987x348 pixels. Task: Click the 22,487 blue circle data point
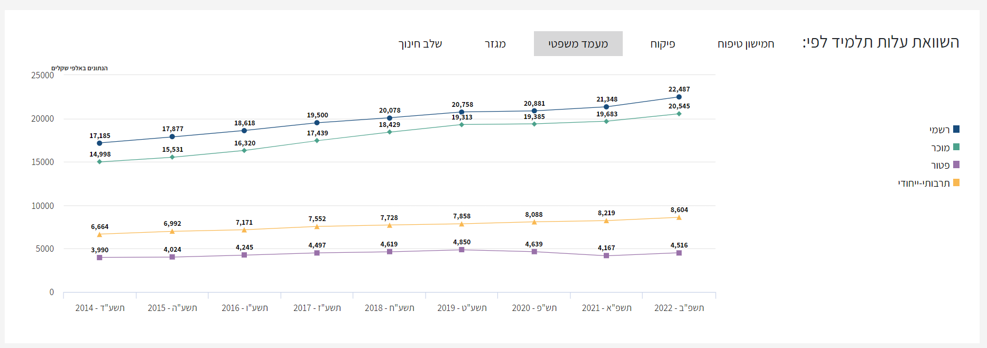point(679,97)
